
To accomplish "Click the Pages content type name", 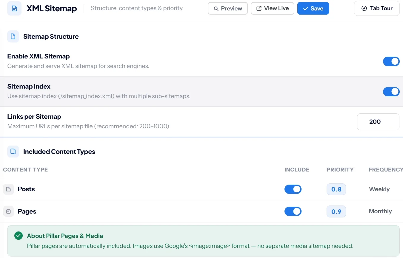I will point(27,211).
